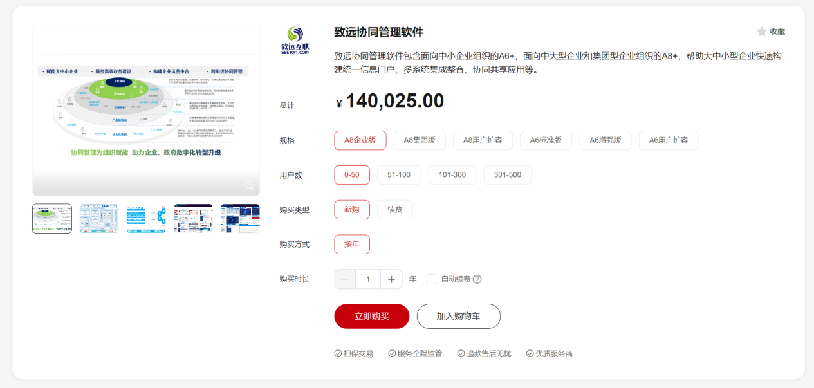Select 续费 purchase type
Image resolution: width=814 pixels, height=388 pixels.
(394, 210)
